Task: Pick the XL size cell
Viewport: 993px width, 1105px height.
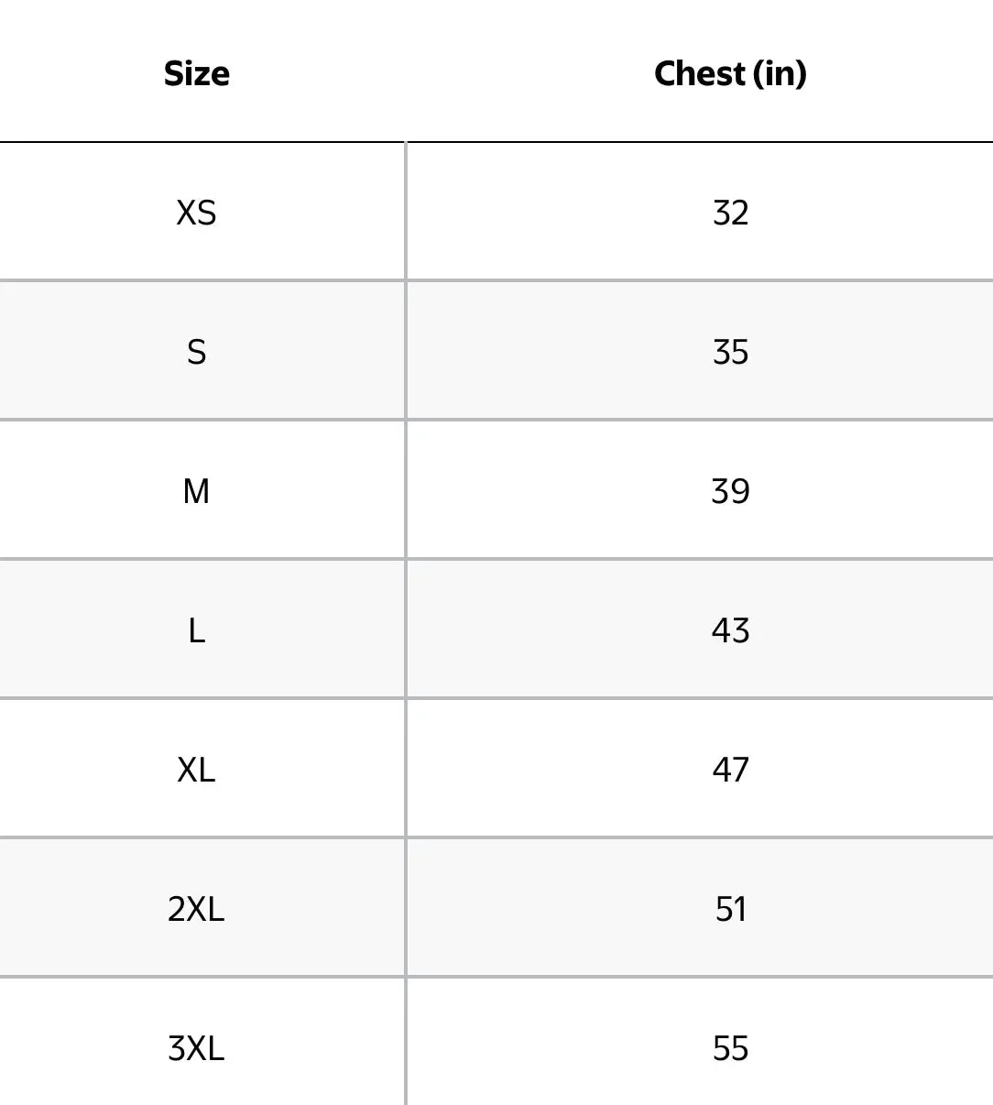Action: tap(196, 770)
